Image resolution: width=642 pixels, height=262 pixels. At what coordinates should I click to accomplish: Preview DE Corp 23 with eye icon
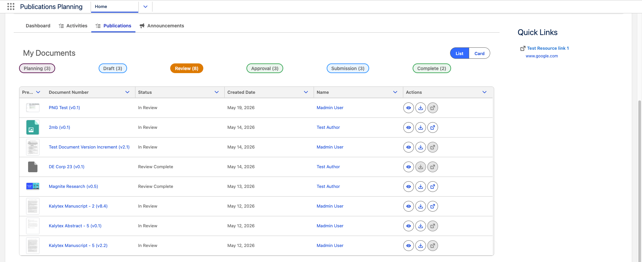409,167
